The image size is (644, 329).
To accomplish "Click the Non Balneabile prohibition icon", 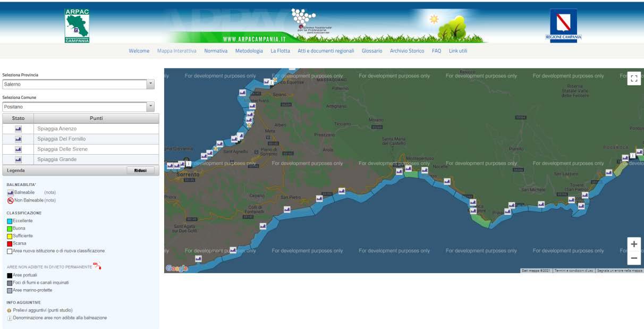I will point(10,200).
